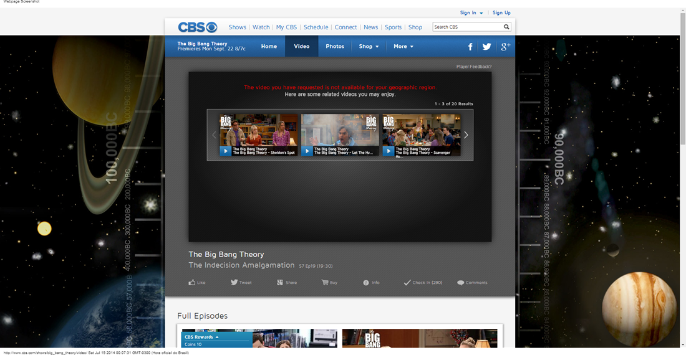This screenshot has width=686, height=355.
Task: Click the CBS eye logo
Action: [x=197, y=27]
